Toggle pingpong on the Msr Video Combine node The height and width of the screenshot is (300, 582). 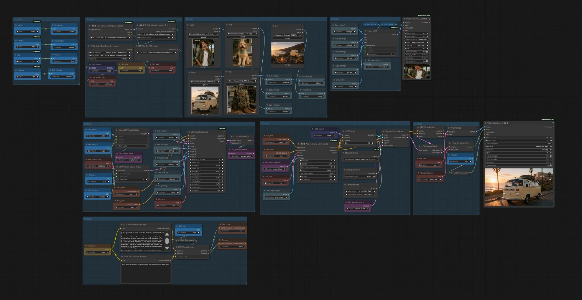[519, 162]
